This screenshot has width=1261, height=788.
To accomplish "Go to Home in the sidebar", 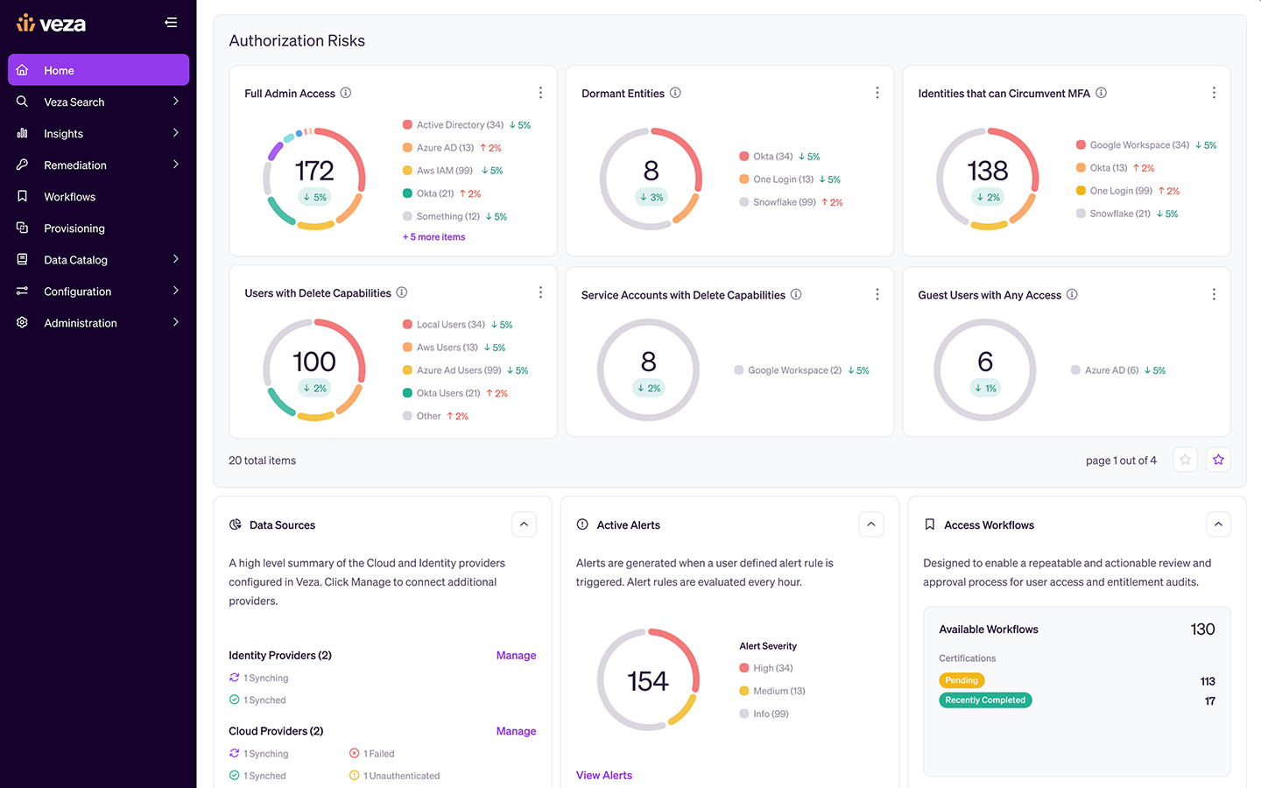I will tap(98, 70).
